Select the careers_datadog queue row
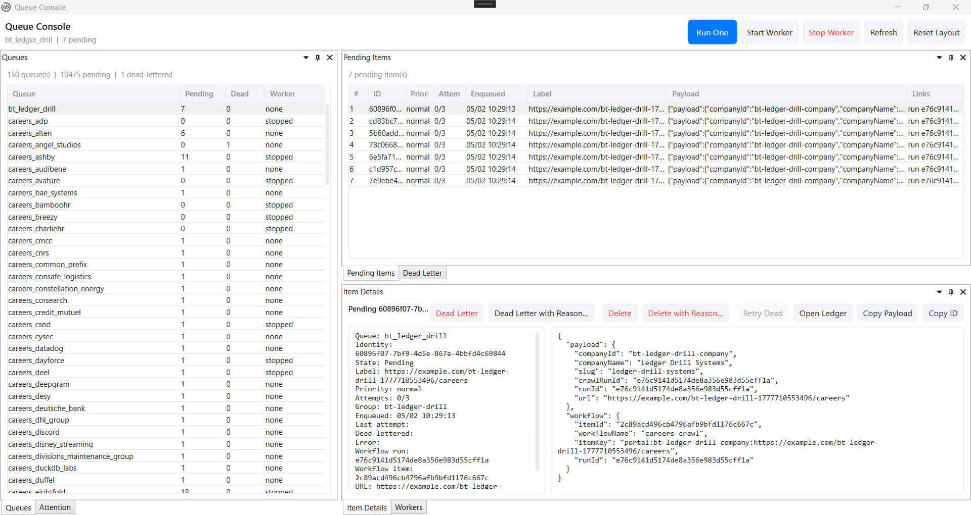971x515 pixels. point(166,348)
